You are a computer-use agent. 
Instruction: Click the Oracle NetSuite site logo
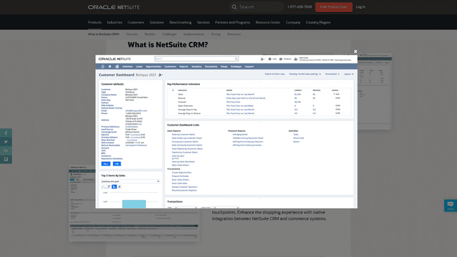pyautogui.click(x=114, y=7)
